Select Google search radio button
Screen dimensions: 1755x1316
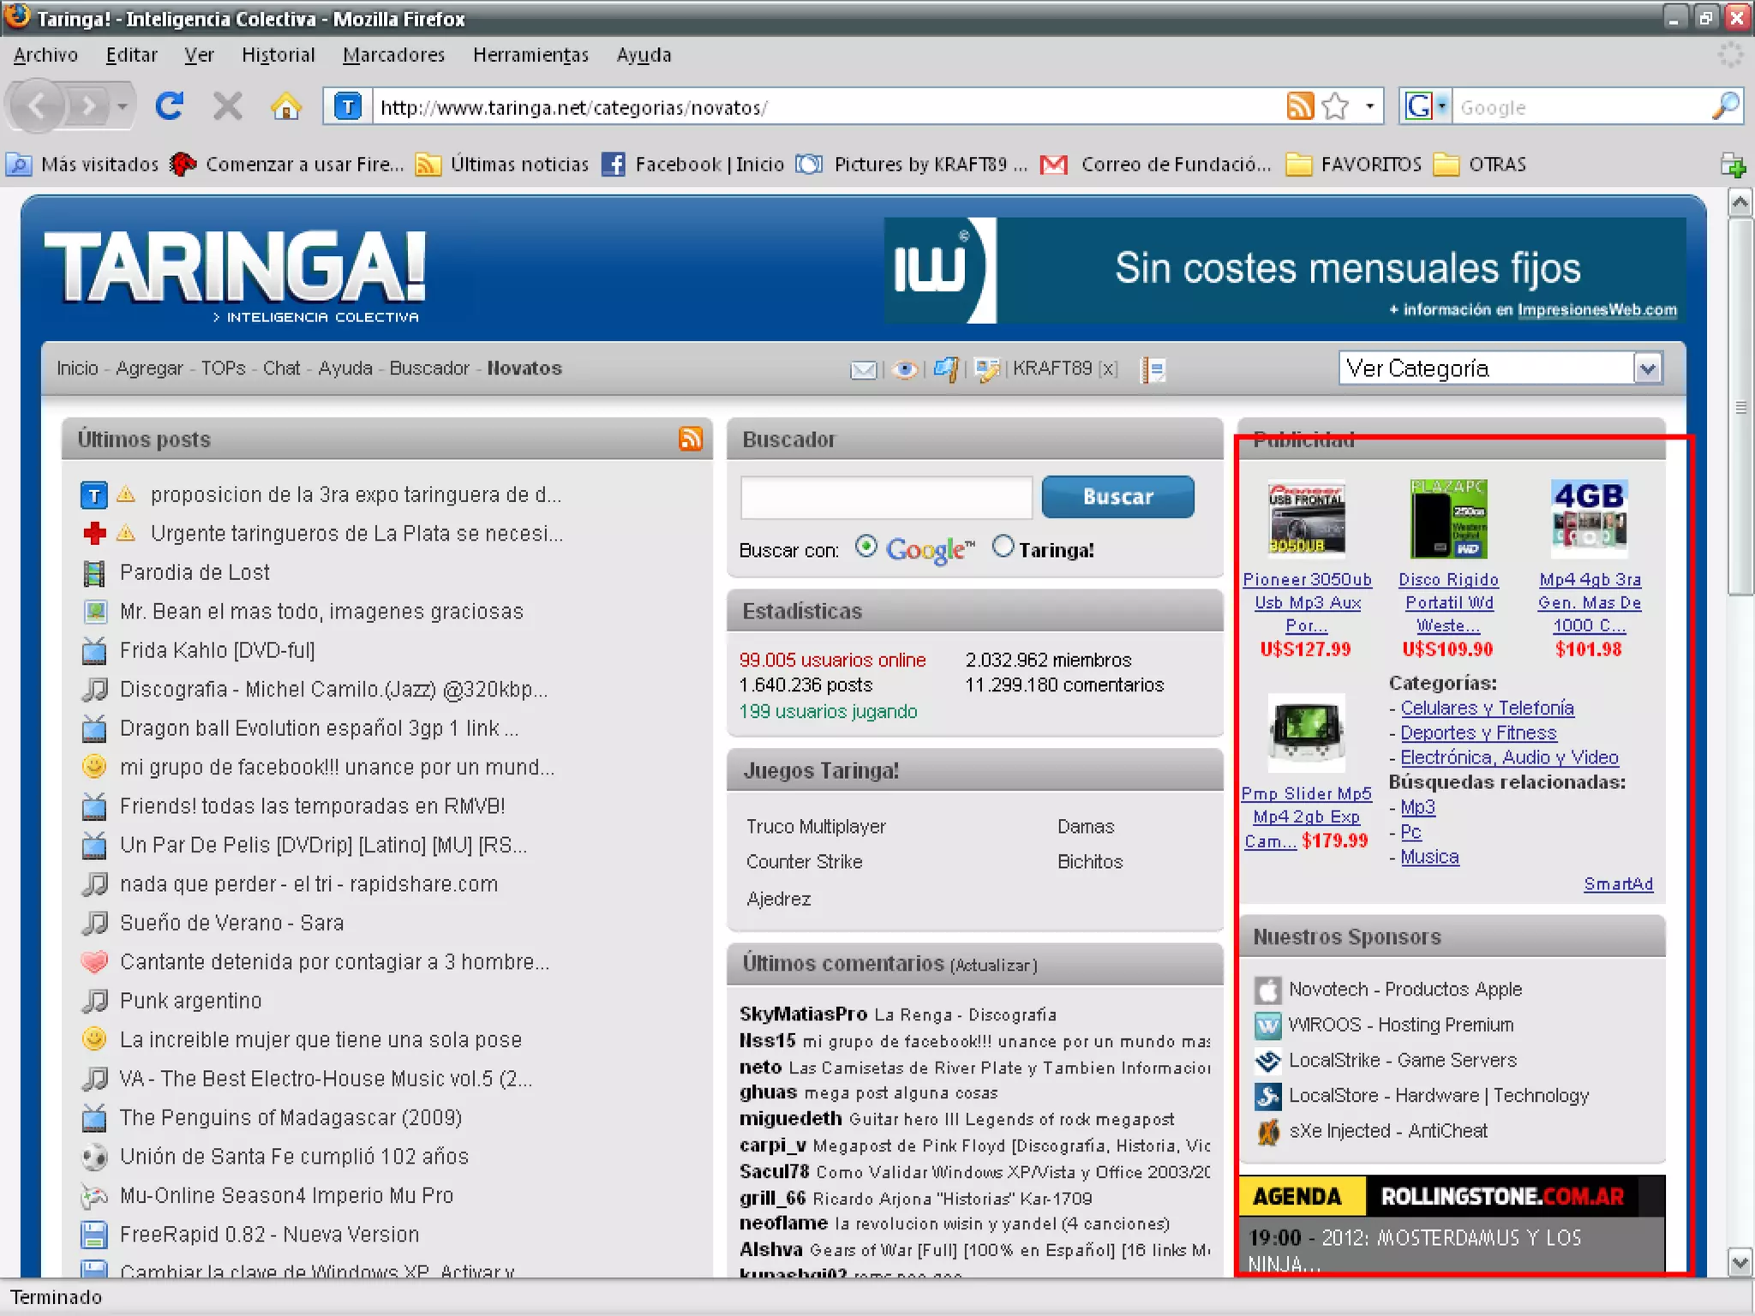(x=866, y=547)
